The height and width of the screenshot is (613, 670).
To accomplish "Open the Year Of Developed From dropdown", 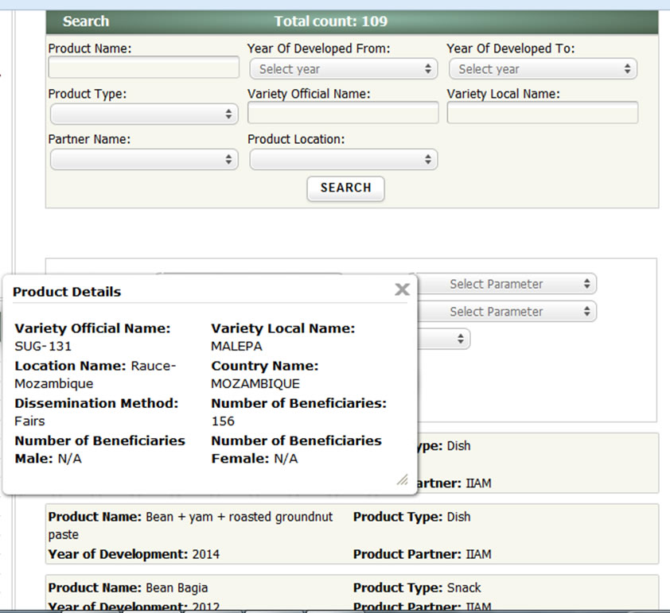I will point(343,69).
